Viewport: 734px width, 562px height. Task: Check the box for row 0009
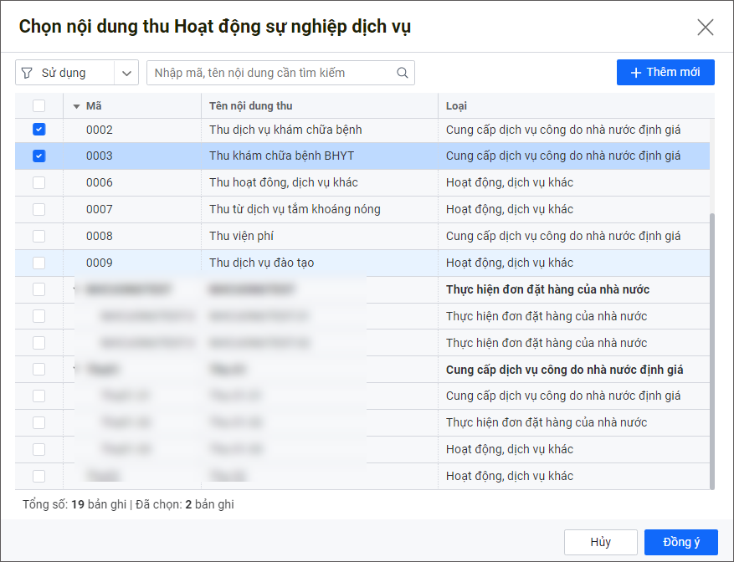[39, 263]
